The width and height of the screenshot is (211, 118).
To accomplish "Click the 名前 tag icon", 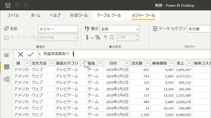I will [6, 29].
